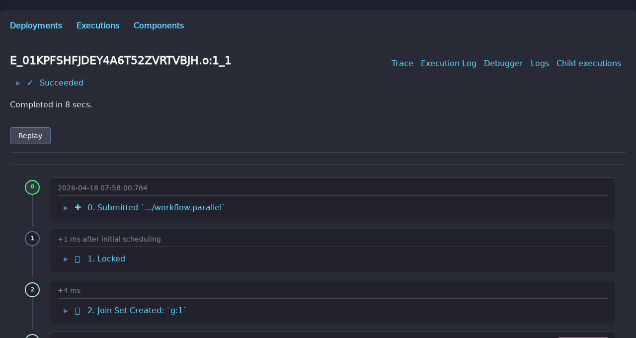Click timestamp '2026-04-18 07:58:00.784'
The image size is (636, 338).
102,188
